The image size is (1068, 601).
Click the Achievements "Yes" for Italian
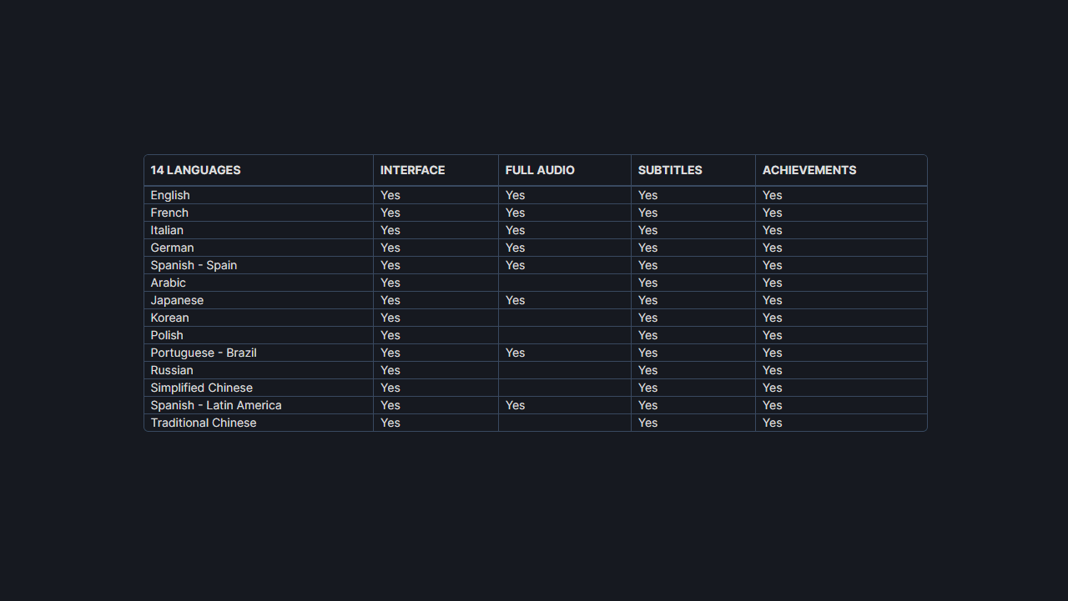coord(772,230)
